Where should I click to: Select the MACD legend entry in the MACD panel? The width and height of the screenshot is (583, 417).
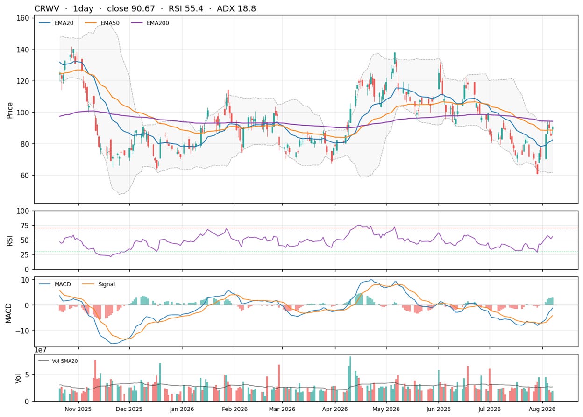(63, 284)
